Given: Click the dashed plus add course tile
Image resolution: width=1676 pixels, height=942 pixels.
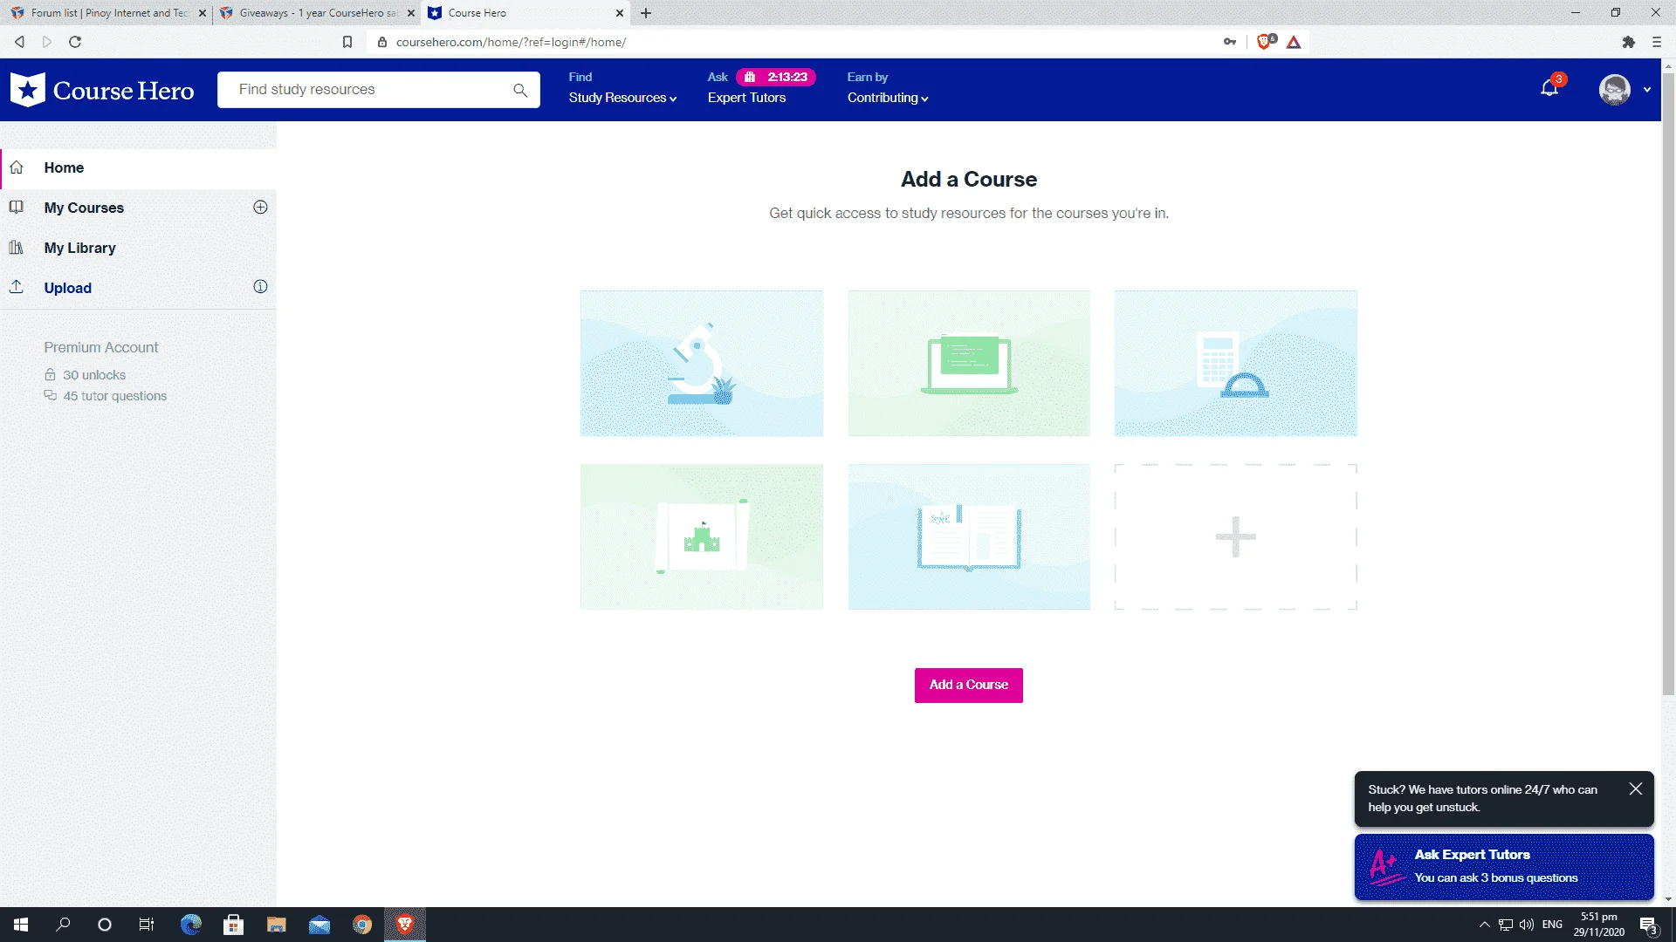Looking at the screenshot, I should [x=1236, y=536].
